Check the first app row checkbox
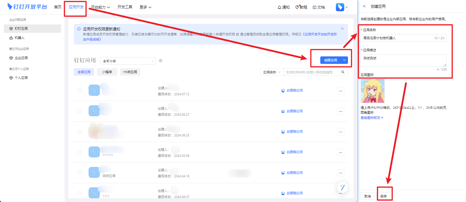The width and height of the screenshot is (466, 202). pos(79,91)
